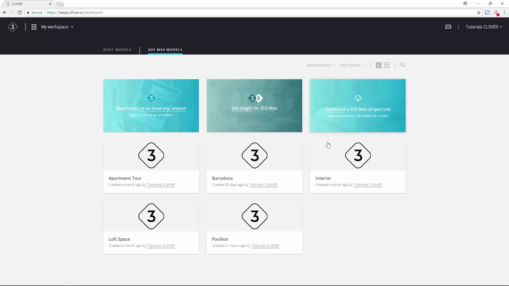This screenshot has height=286, width=509.
Task: Select the 3DS Max Models tab
Action: [x=165, y=50]
